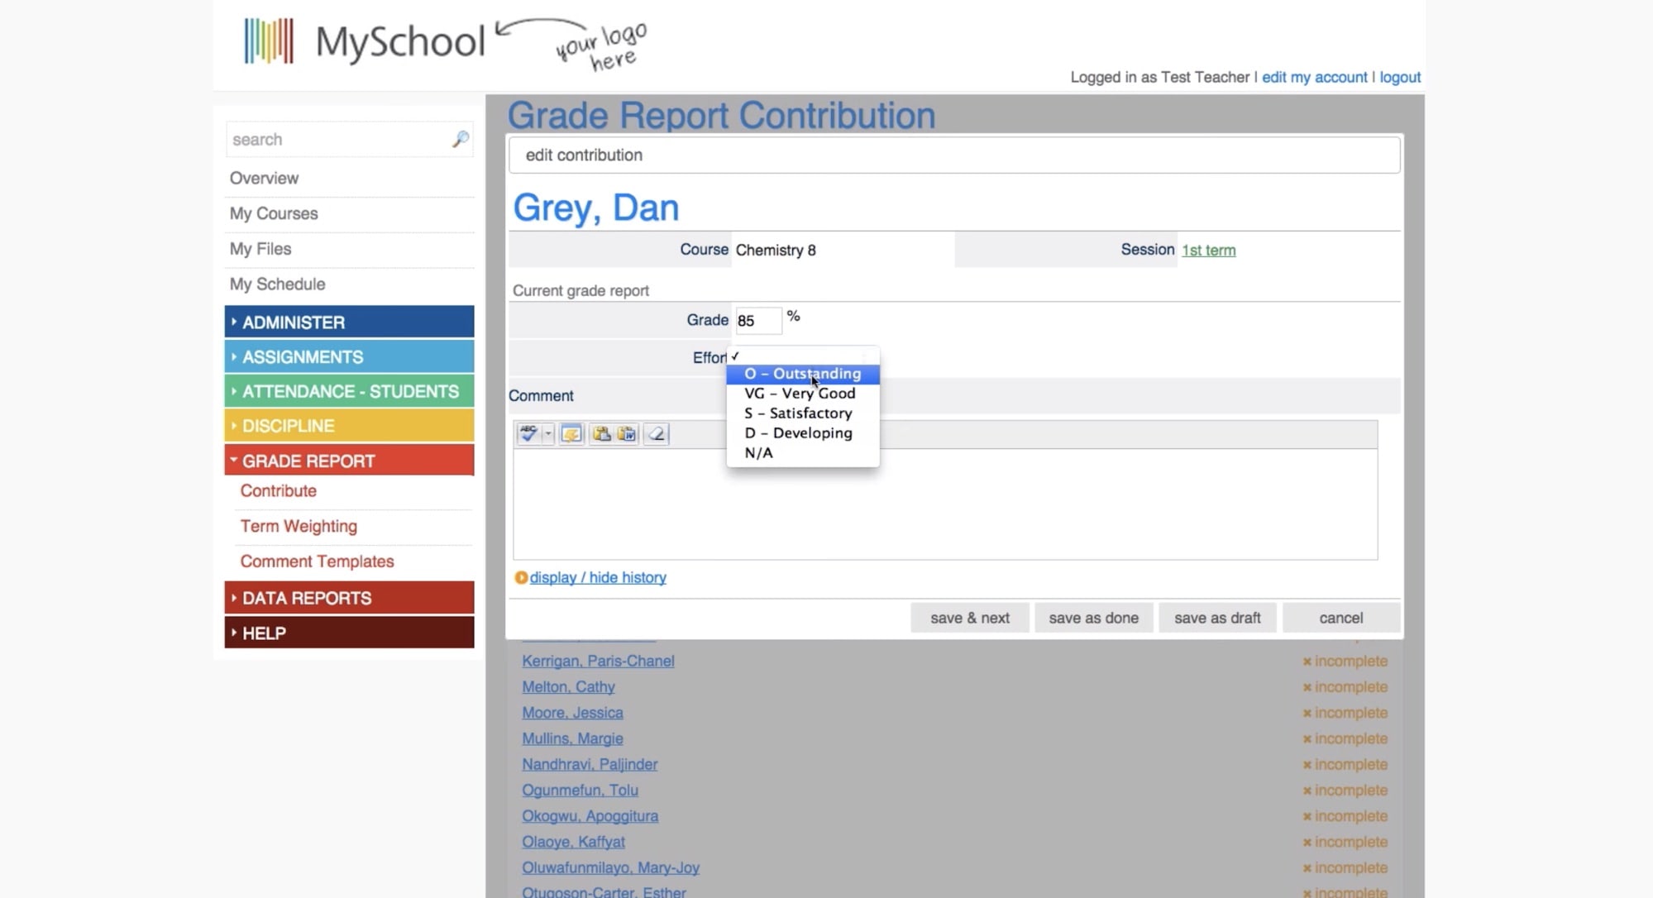
Task: Select D - Developing effort option
Action: [802, 433]
